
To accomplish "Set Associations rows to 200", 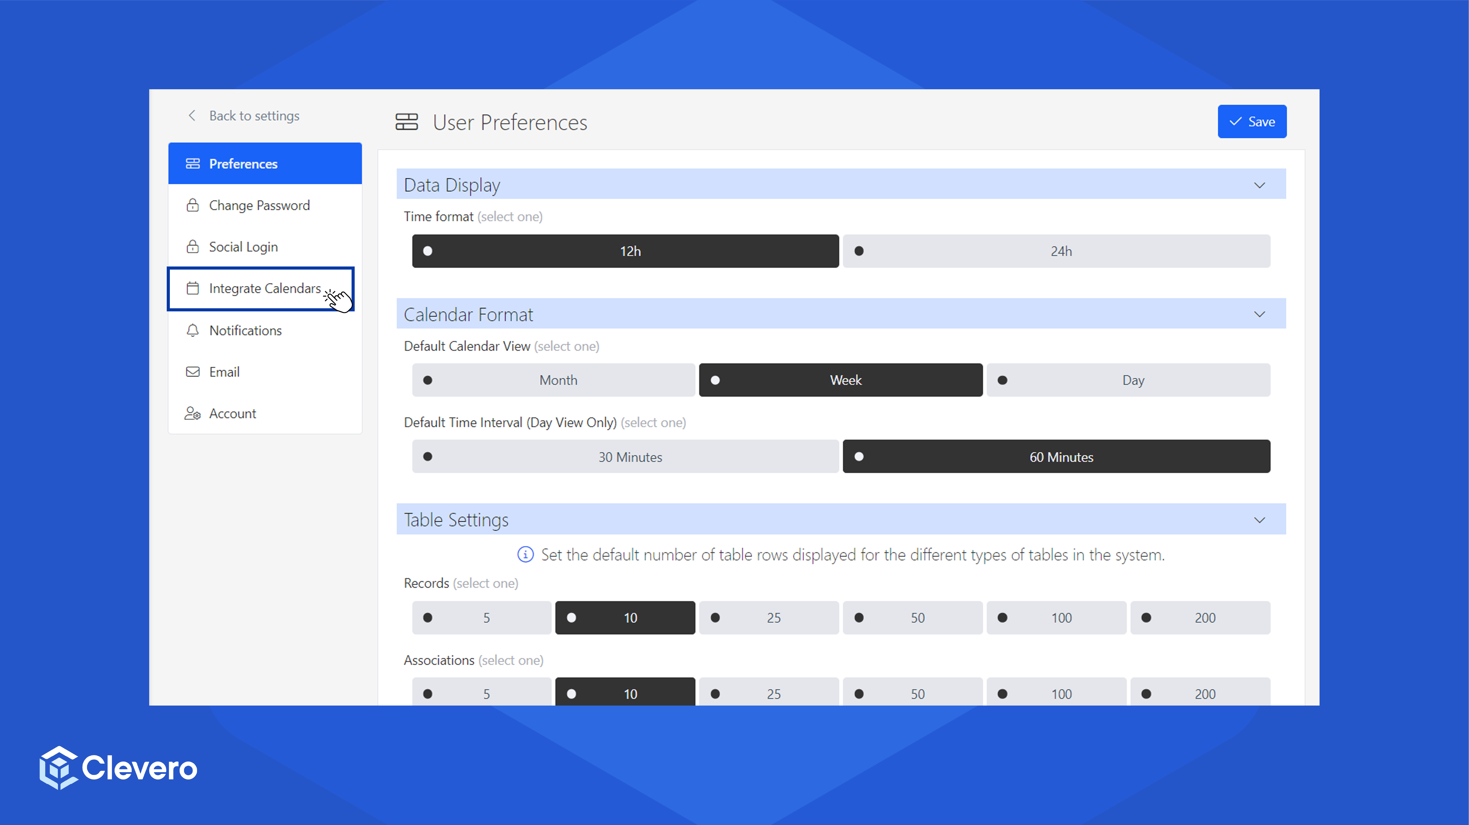I will [x=1200, y=693].
